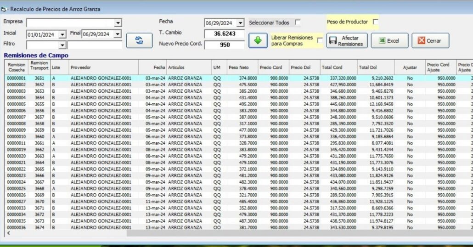The height and width of the screenshot is (247, 473).
Task: Click the green down arrow button
Action: click(258, 40)
